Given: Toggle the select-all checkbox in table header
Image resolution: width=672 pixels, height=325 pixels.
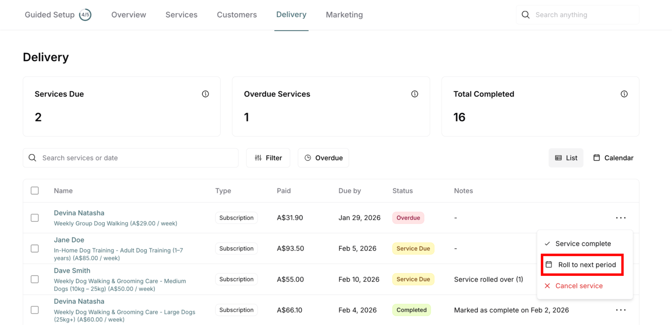Looking at the screenshot, I should 35,191.
